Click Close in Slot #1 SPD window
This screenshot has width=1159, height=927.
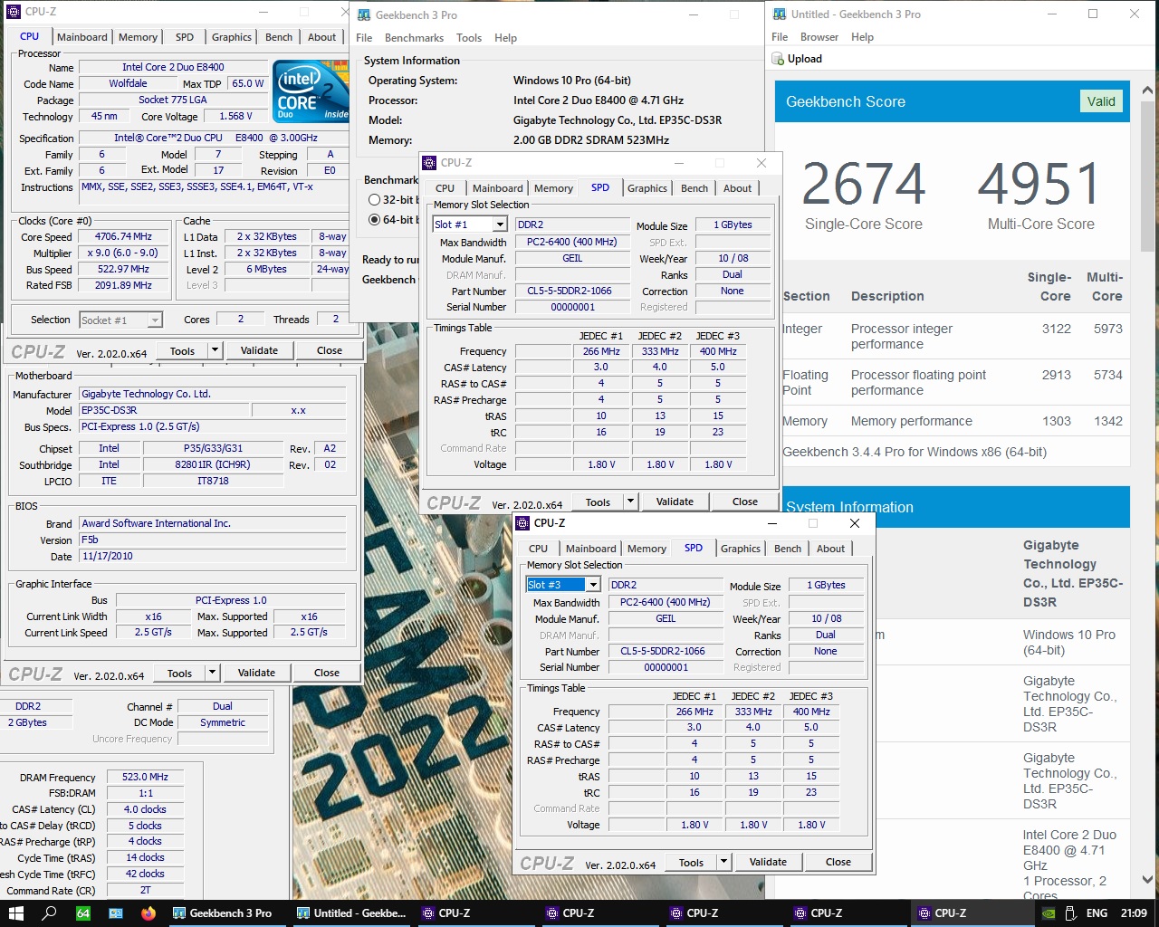(x=745, y=502)
